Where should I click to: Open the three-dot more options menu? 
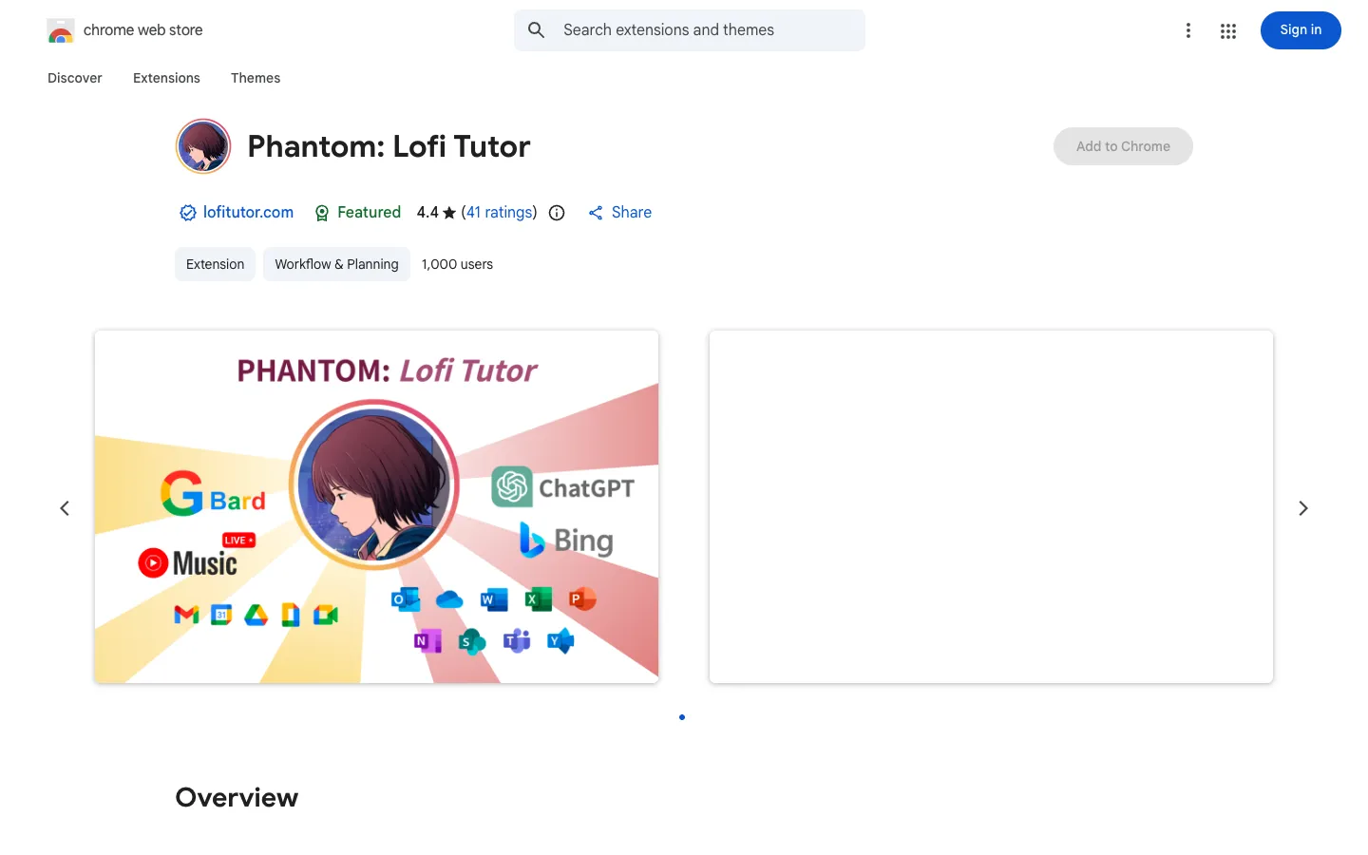pyautogui.click(x=1188, y=30)
